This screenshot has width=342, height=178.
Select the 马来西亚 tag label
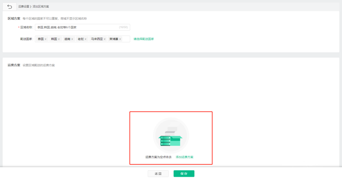[x=97, y=39]
